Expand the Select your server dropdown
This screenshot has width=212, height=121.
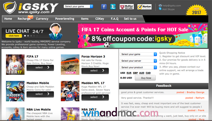[x=138, y=61]
